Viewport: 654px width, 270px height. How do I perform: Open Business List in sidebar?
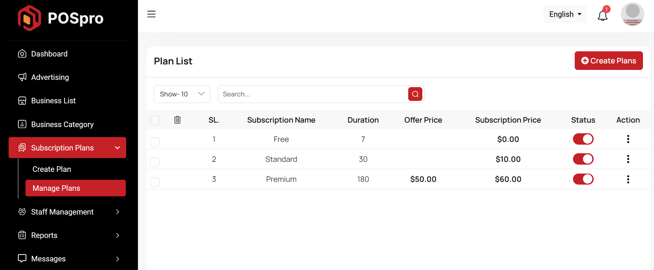[53, 101]
